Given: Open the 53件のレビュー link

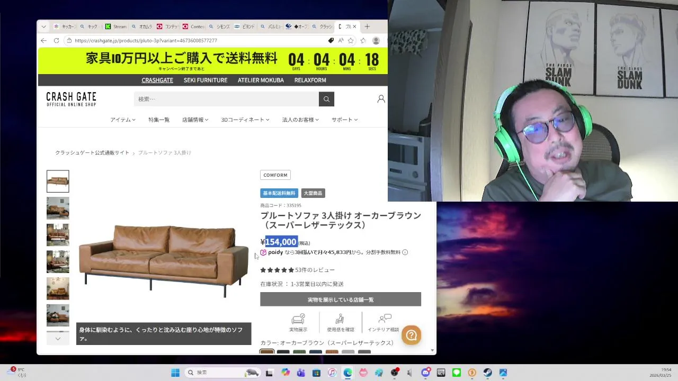Looking at the screenshot, I should [315, 270].
